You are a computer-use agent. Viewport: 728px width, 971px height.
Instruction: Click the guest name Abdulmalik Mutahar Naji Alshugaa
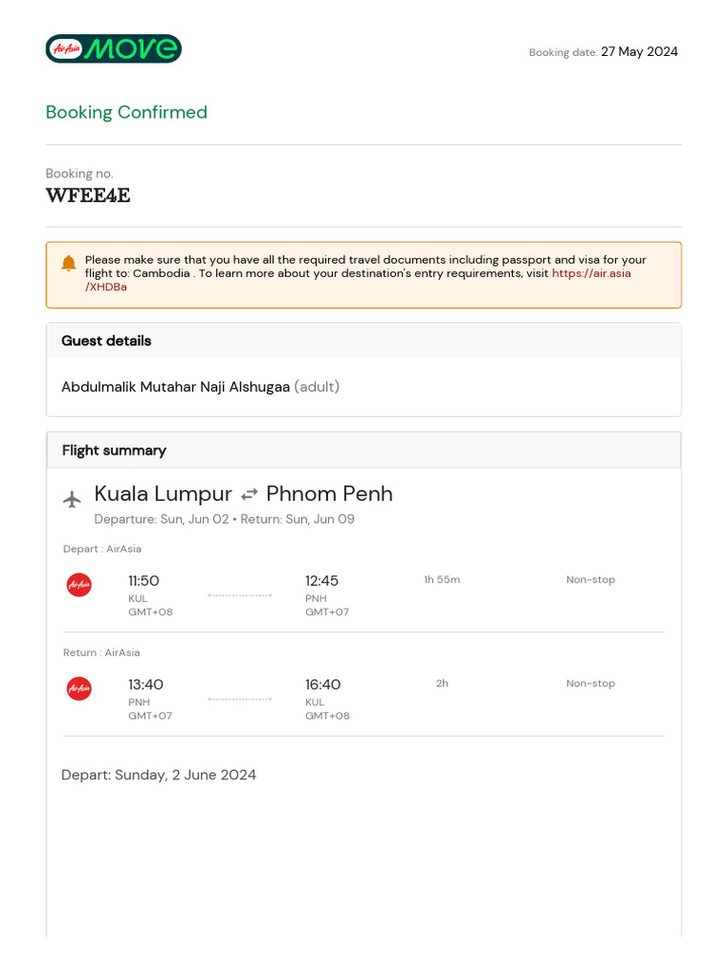coord(175,387)
